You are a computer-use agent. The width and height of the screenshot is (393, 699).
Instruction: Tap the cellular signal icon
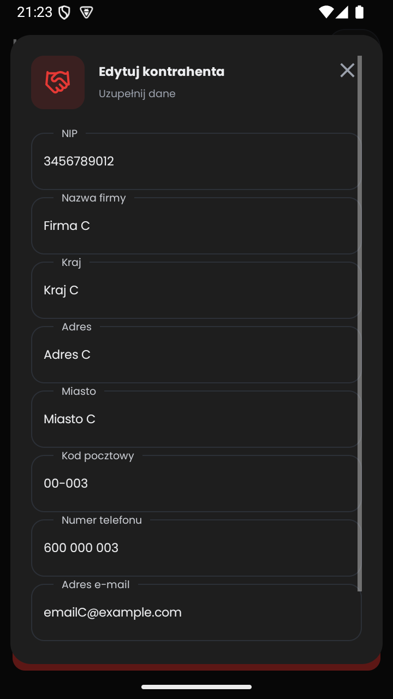click(342, 12)
